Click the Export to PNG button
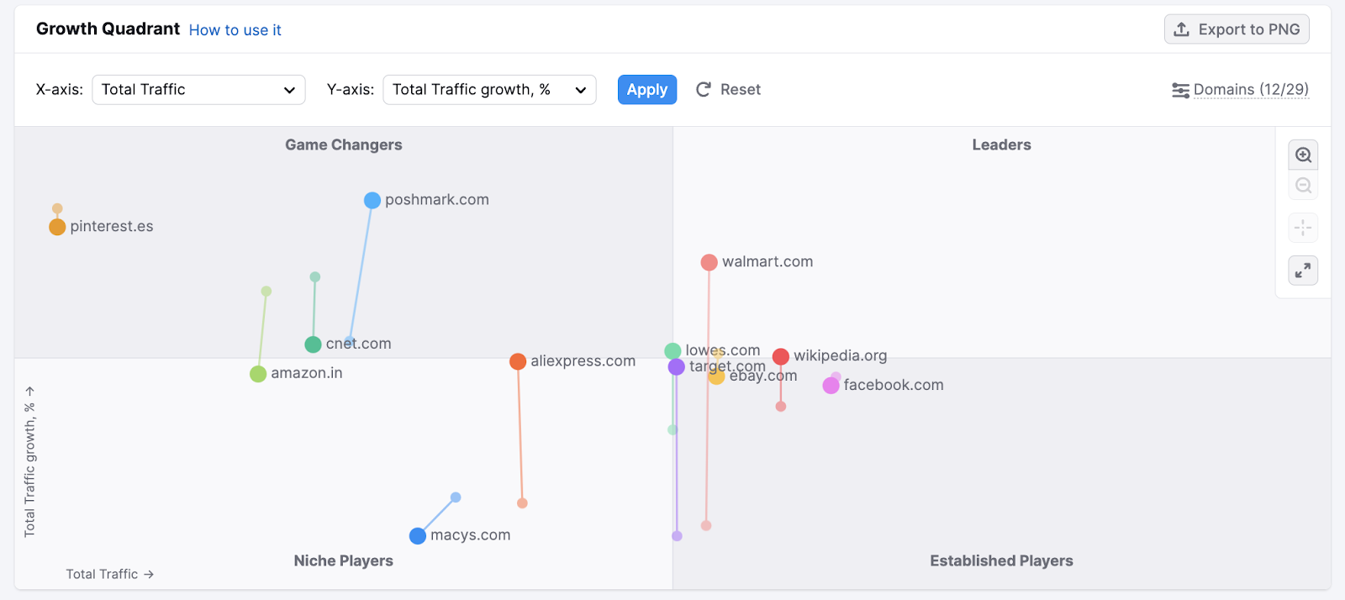The image size is (1345, 600). pyautogui.click(x=1237, y=29)
